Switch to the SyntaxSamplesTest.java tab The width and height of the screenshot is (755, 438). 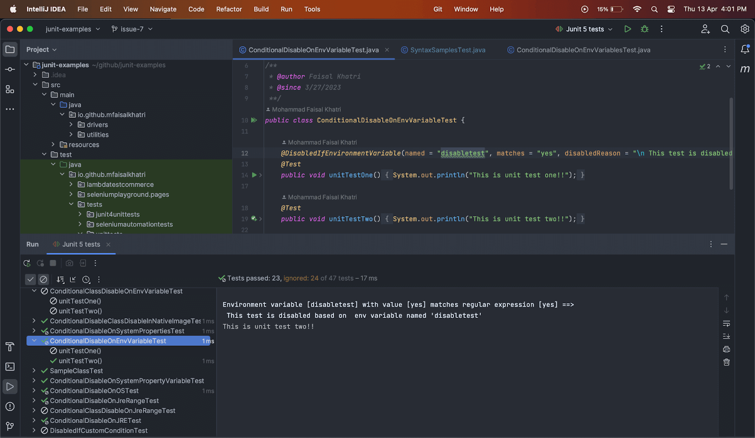tap(447, 50)
